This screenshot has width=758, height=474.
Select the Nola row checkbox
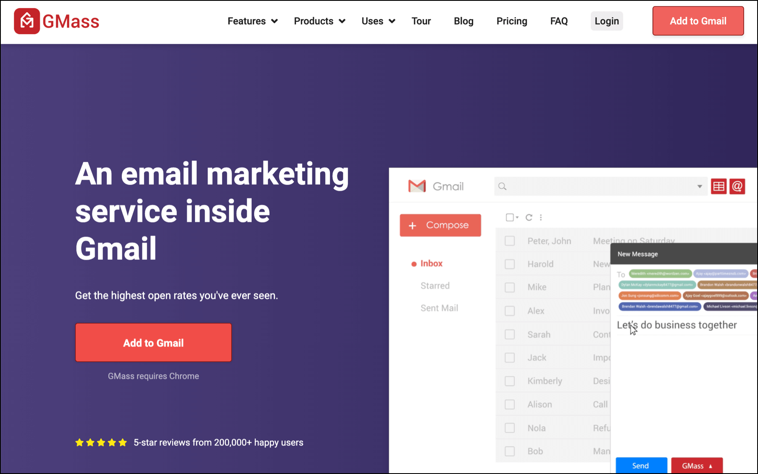click(x=510, y=428)
